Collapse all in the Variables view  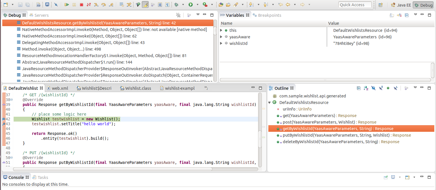coord(406,15)
